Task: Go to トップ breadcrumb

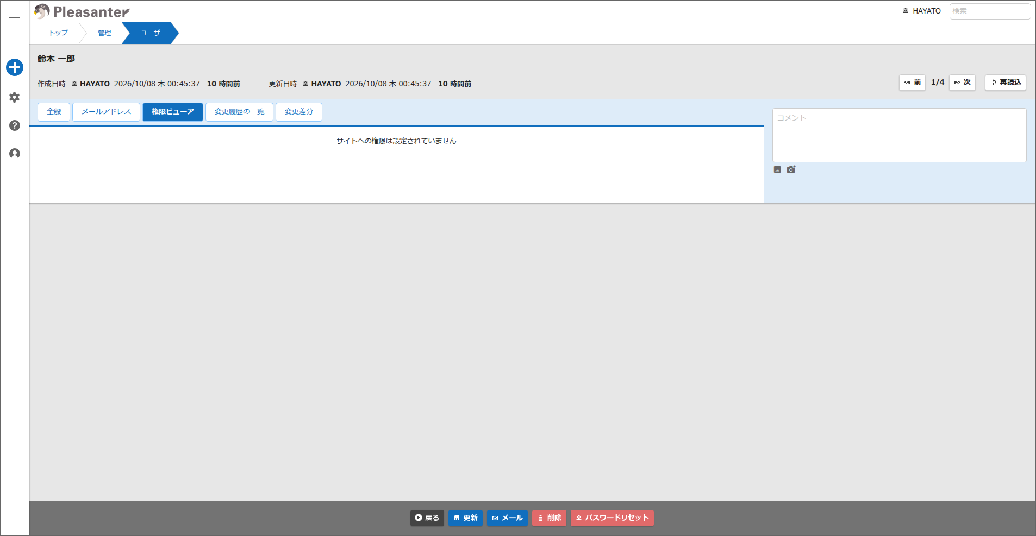Action: point(58,33)
